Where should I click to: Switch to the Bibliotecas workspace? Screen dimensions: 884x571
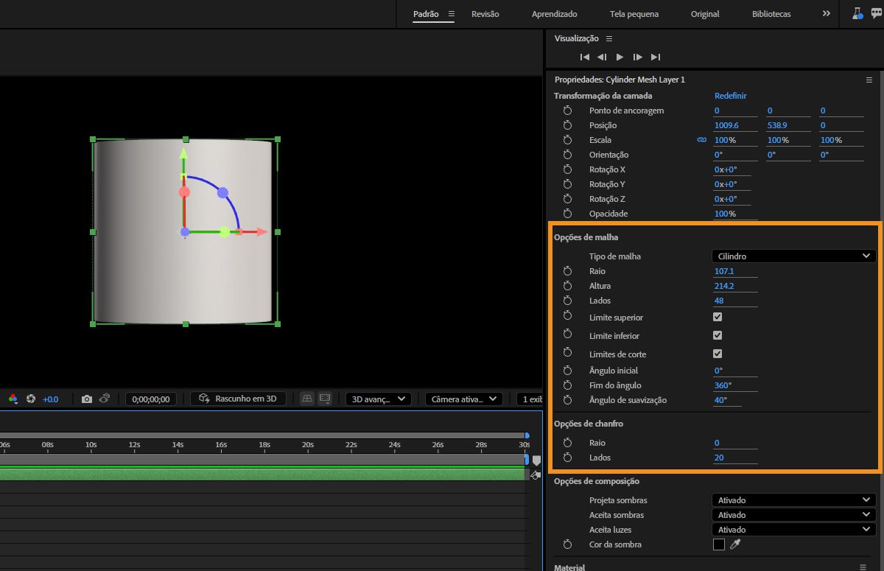(x=771, y=14)
